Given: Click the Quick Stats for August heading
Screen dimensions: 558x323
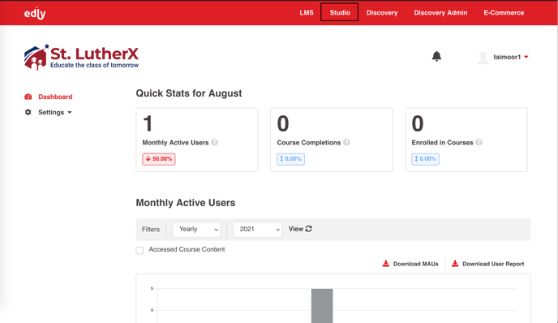Looking at the screenshot, I should click(189, 93).
